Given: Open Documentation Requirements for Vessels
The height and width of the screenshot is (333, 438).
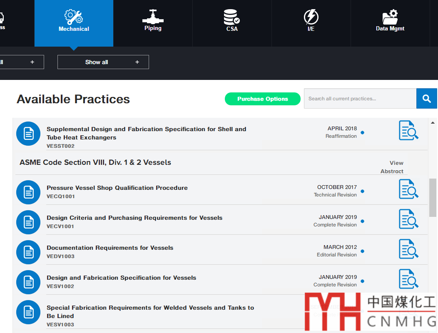Looking at the screenshot, I should click(x=110, y=248).
